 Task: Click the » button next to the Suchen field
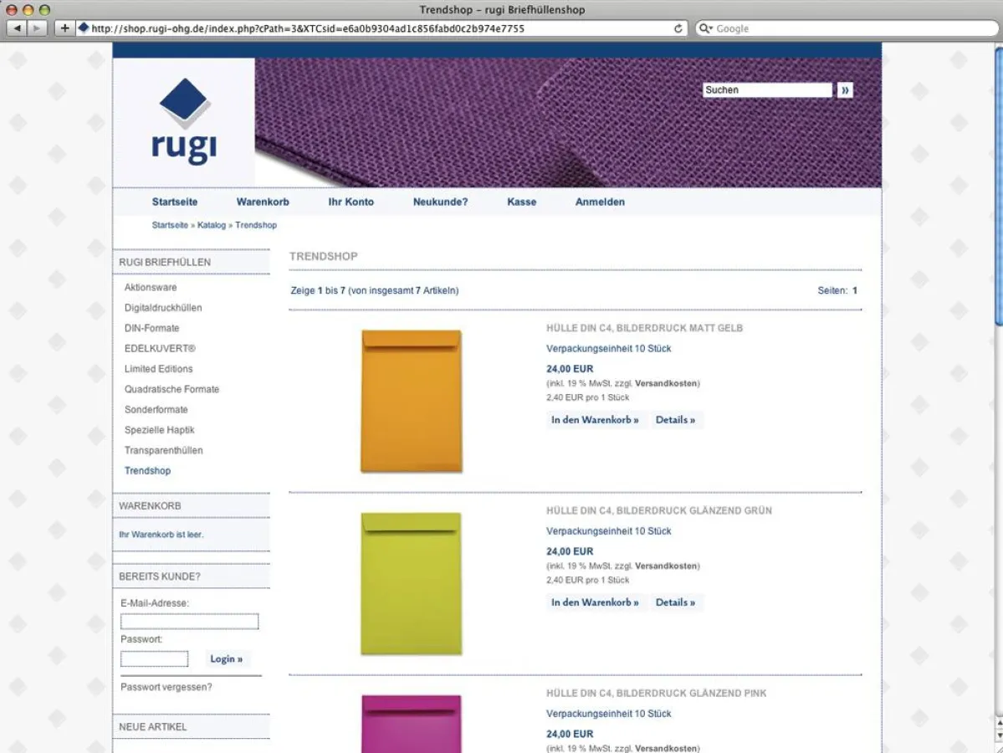coord(845,90)
